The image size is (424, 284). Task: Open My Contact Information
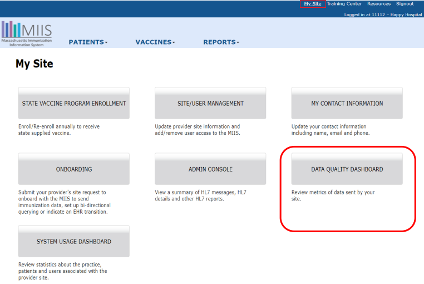347,103
